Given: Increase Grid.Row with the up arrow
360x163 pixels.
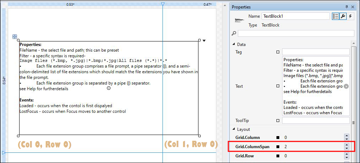Looking at the screenshot, I should [347, 154].
